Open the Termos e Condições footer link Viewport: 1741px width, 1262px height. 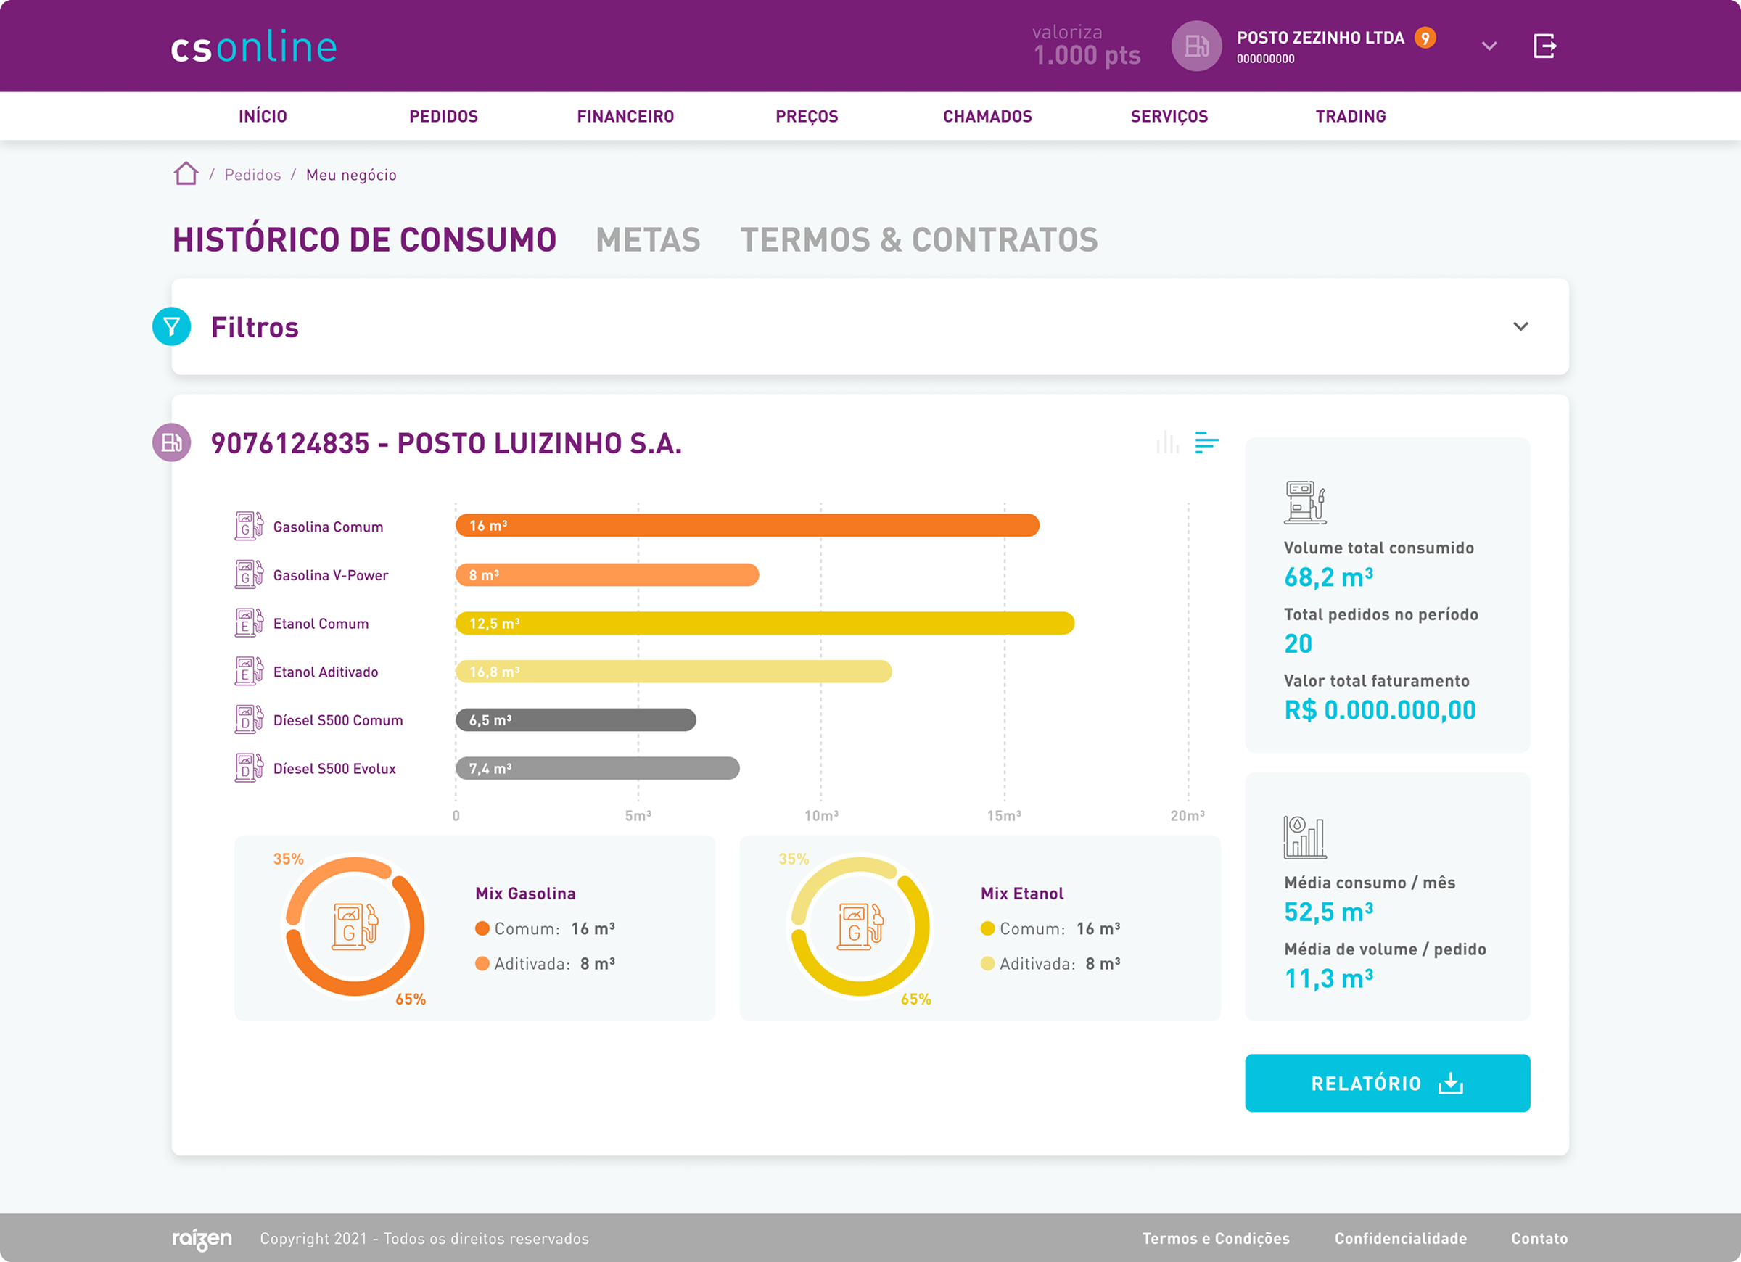point(1215,1238)
